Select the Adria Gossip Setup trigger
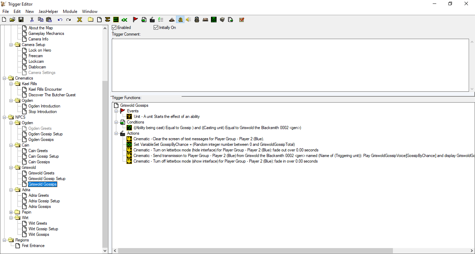The width and height of the screenshot is (475, 254). [x=44, y=201]
